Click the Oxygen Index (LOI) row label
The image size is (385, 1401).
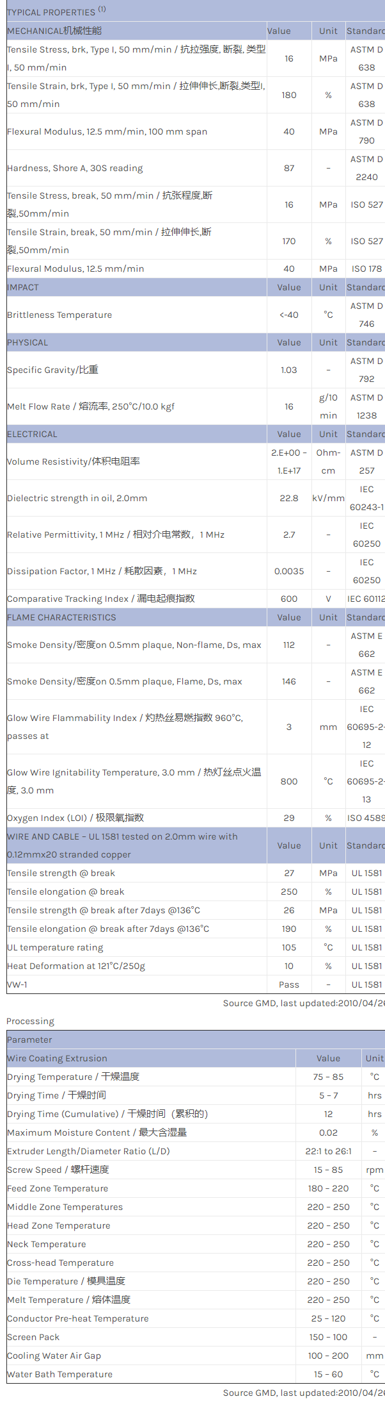click(75, 818)
